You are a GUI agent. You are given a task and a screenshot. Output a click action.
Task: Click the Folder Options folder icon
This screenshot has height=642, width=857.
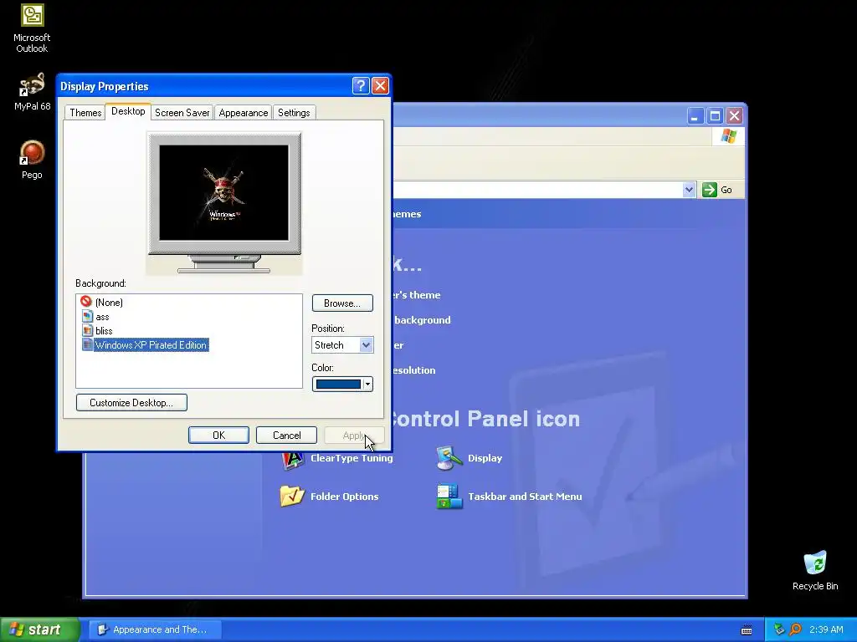pos(292,497)
